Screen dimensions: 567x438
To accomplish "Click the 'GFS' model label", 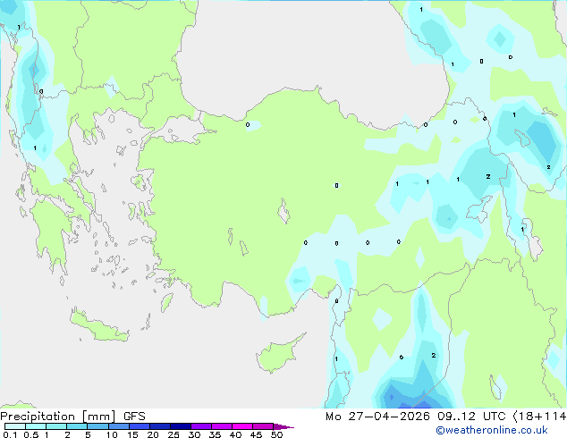I will coord(134,417).
